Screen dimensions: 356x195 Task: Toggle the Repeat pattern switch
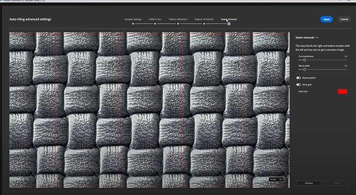298,78
